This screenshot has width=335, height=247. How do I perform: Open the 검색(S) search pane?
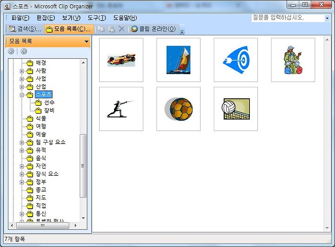(25, 29)
